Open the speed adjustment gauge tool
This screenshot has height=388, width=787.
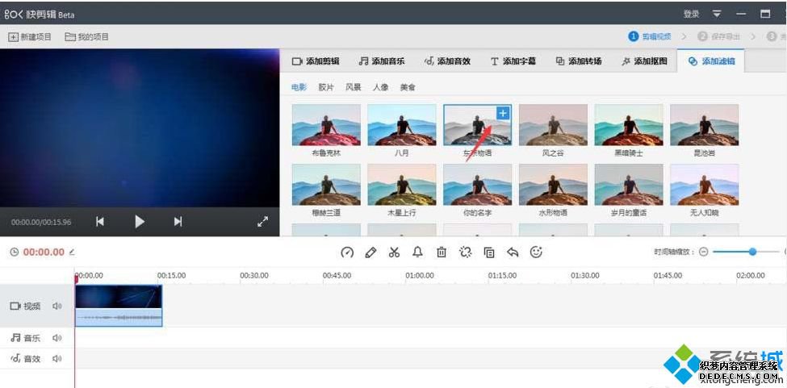pos(347,252)
